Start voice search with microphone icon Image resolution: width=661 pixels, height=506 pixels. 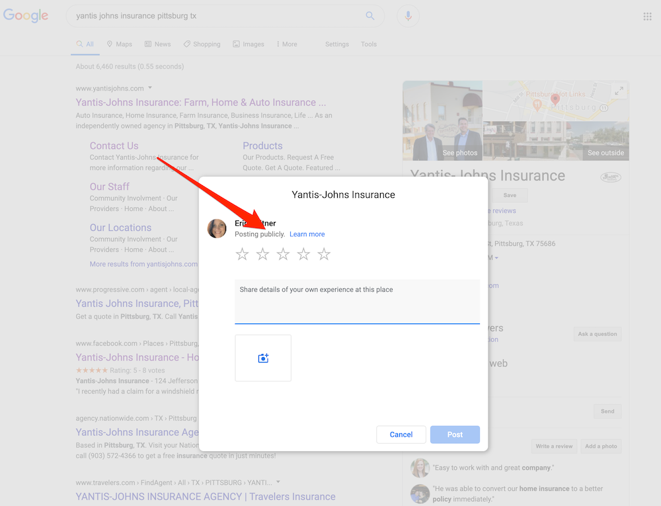point(408,16)
